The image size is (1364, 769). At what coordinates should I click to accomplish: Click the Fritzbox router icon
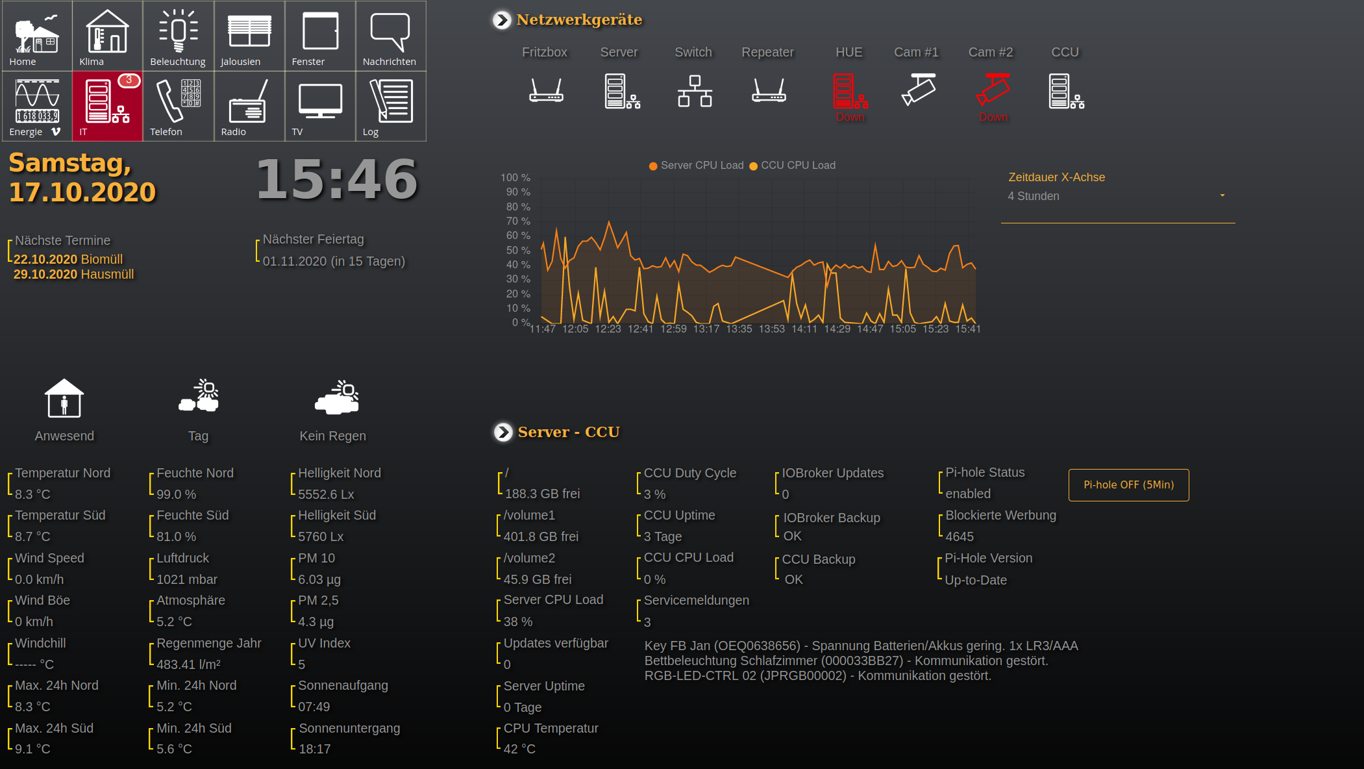click(546, 91)
